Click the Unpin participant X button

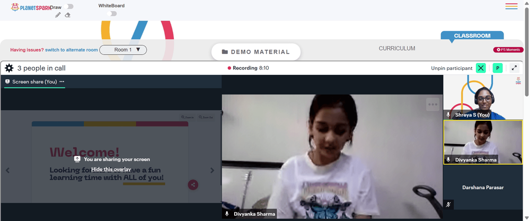point(481,68)
